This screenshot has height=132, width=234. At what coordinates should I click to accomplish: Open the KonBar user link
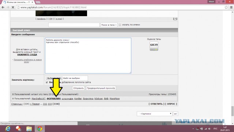pyautogui.click(x=78, y=99)
